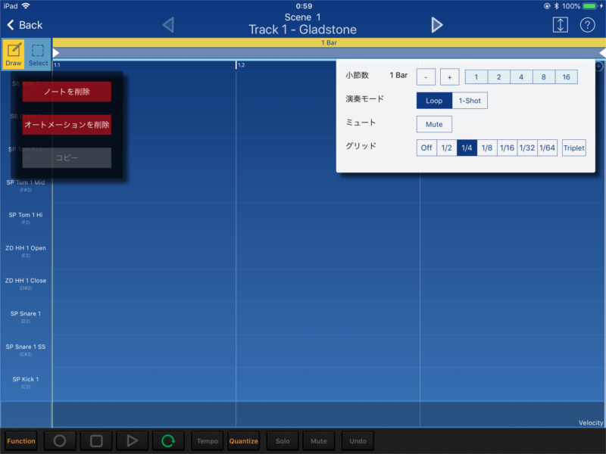Screen dimensions: 606x454
Task: Toggle Solo in bottom bar
Action: coord(283,441)
